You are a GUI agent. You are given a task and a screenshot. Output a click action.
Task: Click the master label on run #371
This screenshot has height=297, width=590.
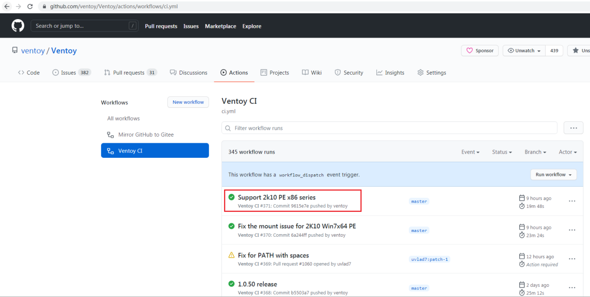(419, 202)
